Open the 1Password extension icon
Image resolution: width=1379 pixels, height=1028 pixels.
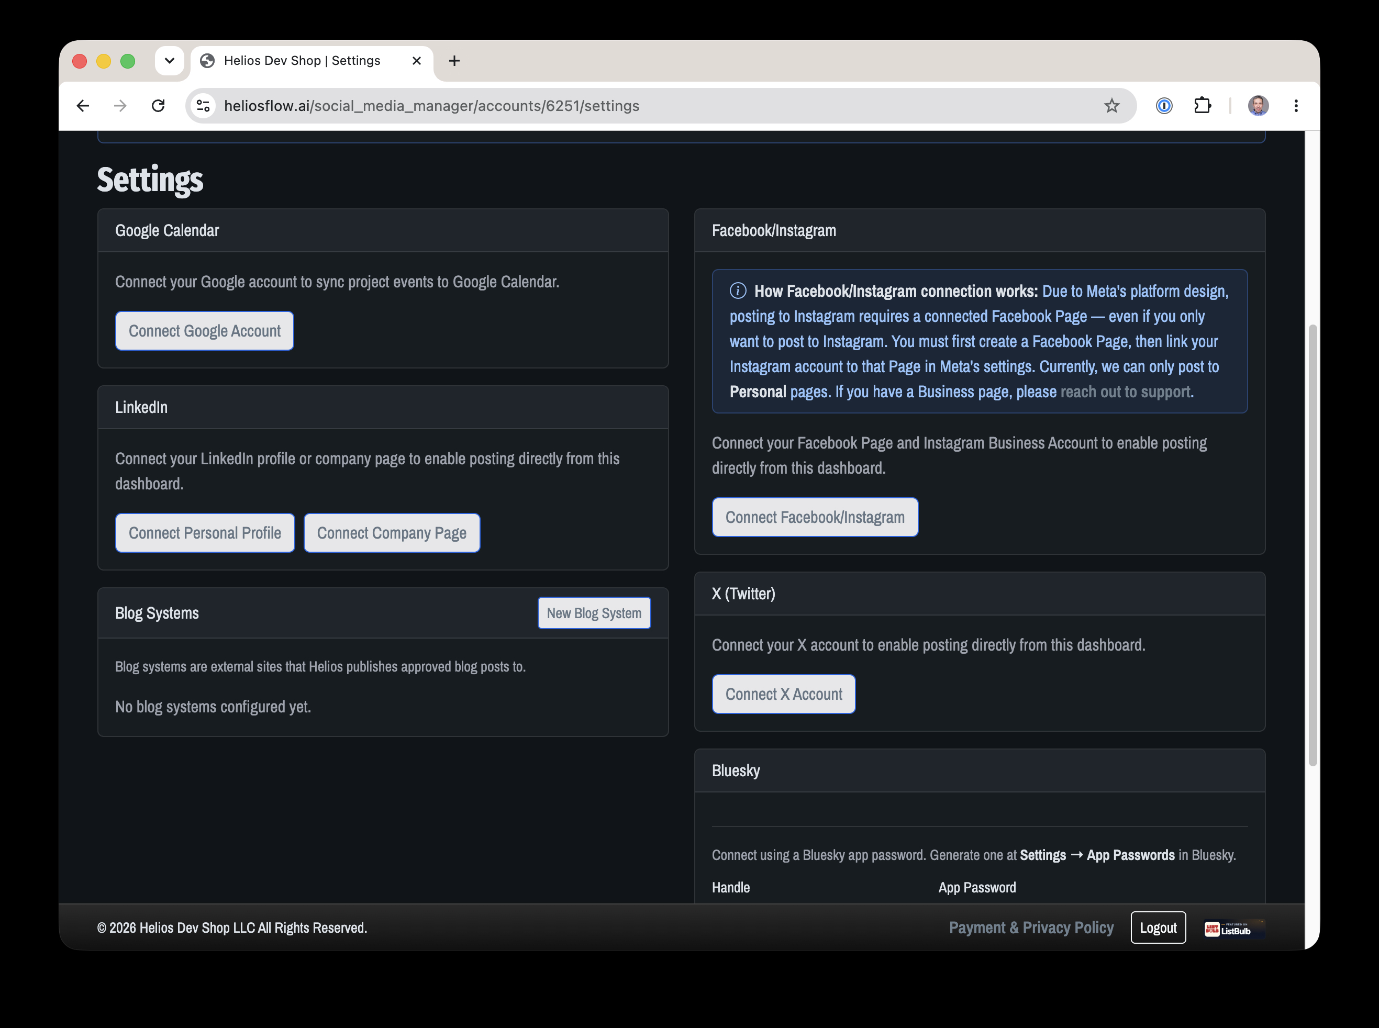point(1164,106)
